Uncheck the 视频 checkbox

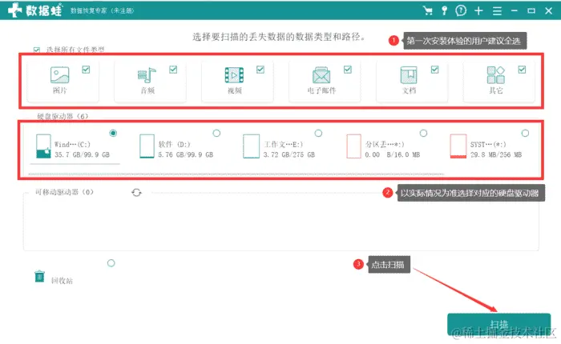260,70
